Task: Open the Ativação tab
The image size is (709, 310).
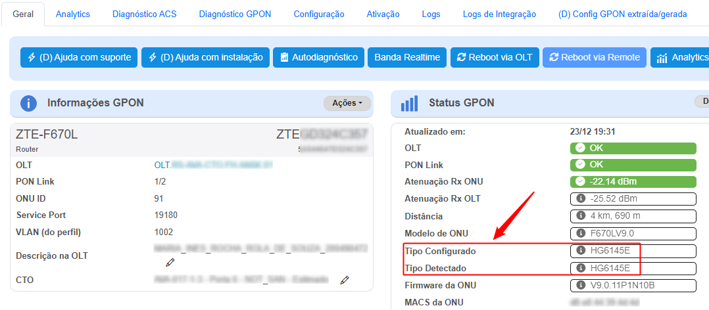Action: coord(383,14)
